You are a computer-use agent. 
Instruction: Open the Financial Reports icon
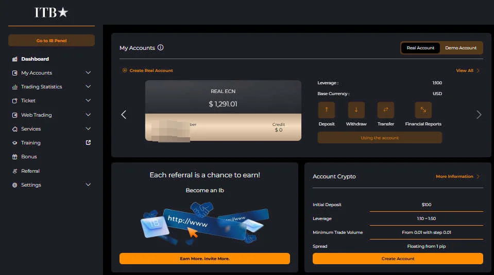[423, 109]
